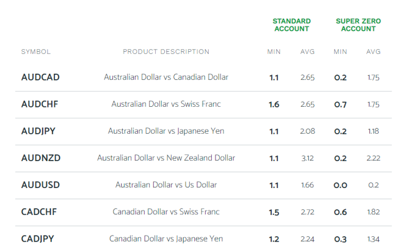Click the SYMBOL column header
The image size is (403, 249).
tap(36, 52)
